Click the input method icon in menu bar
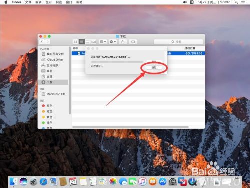250x188 pixels. click(x=192, y=2)
